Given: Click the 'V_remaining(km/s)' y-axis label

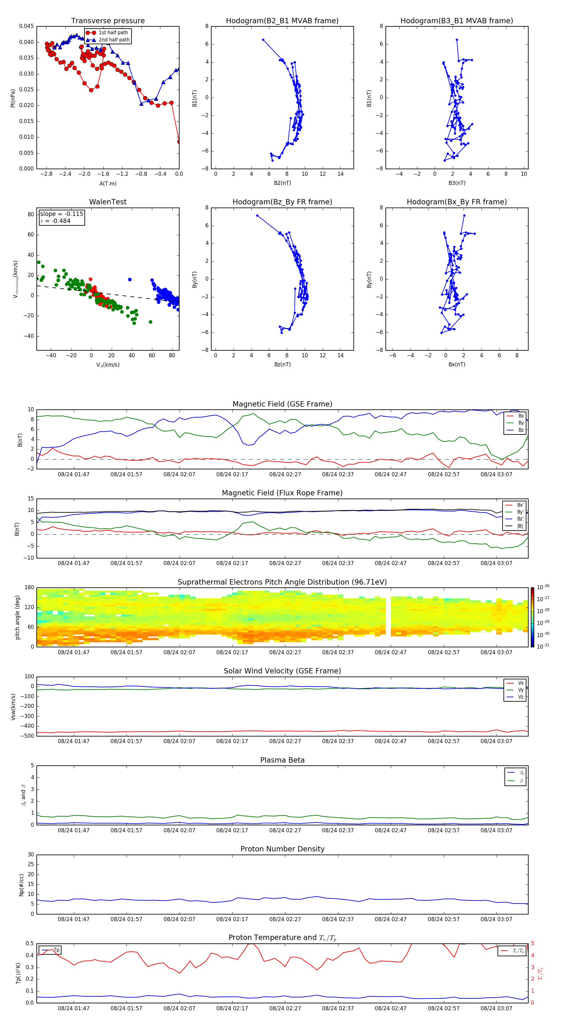Looking at the screenshot, I should [x=15, y=279].
